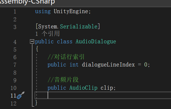This screenshot has width=171, height=109.
Task: Select the 'AudioDialogue' class name
Action: 96,42
